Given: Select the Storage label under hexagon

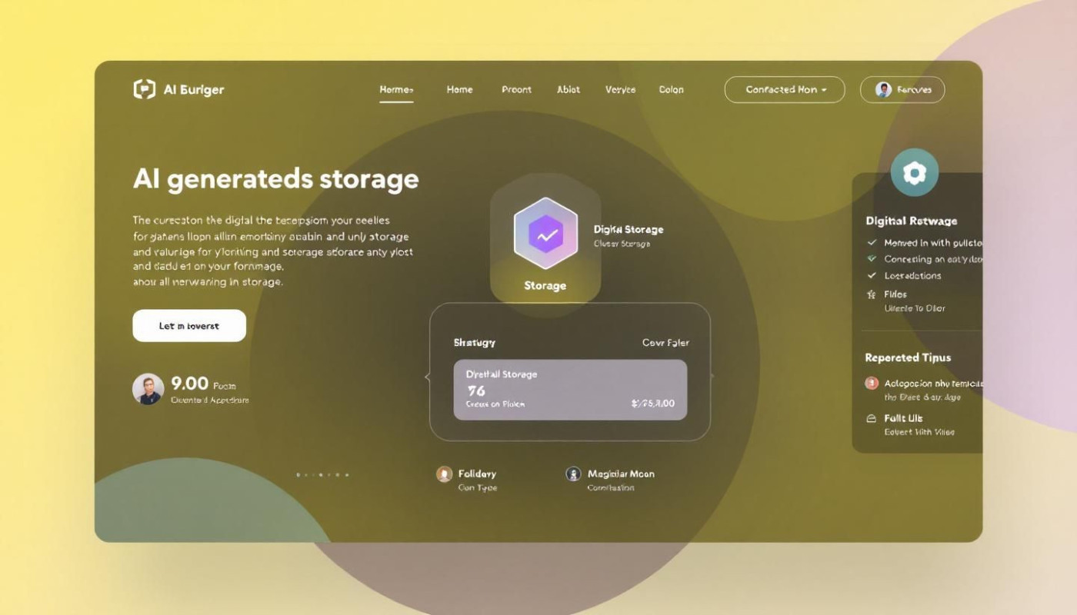Looking at the screenshot, I should coord(545,285).
